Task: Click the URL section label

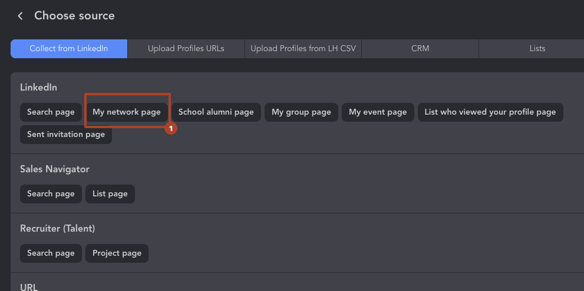Action: tap(29, 287)
